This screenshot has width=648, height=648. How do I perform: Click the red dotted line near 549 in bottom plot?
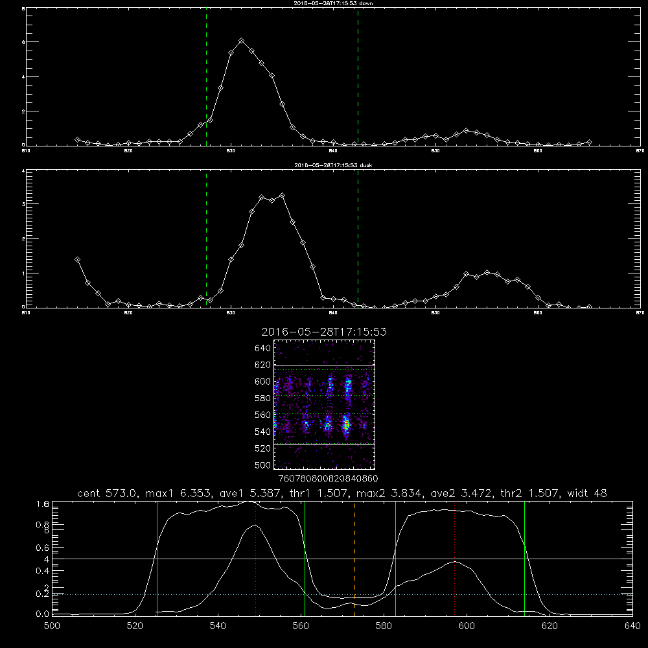tap(256, 559)
